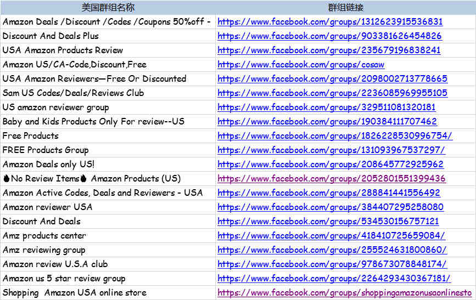Select cell 'Amazon Active Codes, Deals and Reviewers - USA'
This screenshot has width=476, height=300.
tap(108, 193)
